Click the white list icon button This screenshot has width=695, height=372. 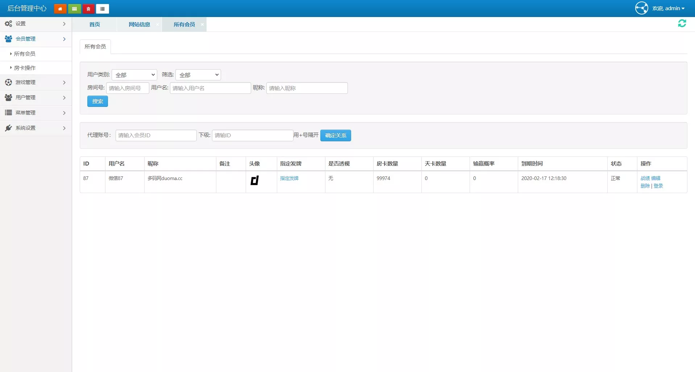[x=103, y=9]
